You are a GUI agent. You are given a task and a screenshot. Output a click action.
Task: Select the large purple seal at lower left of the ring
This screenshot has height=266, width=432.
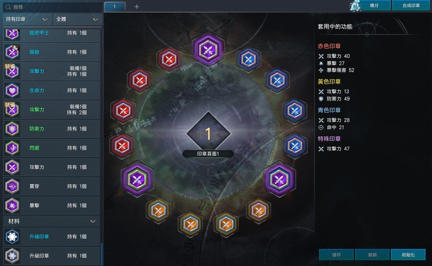pyautogui.click(x=137, y=179)
